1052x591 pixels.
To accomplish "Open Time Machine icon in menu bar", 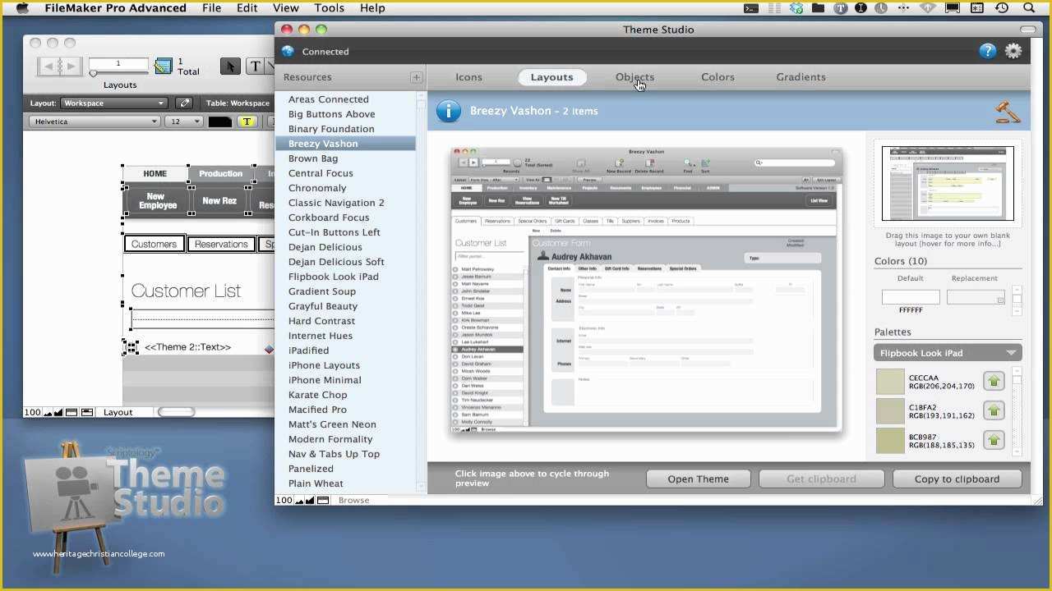I will [1001, 8].
